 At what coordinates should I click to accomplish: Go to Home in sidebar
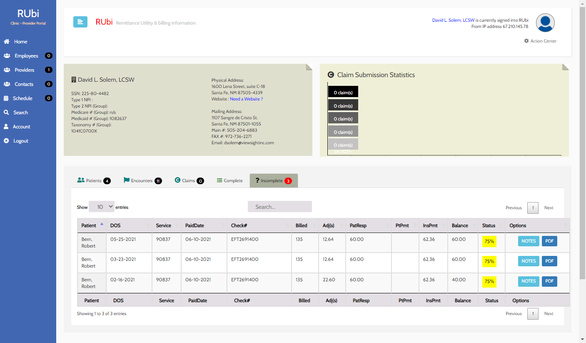[x=20, y=42]
